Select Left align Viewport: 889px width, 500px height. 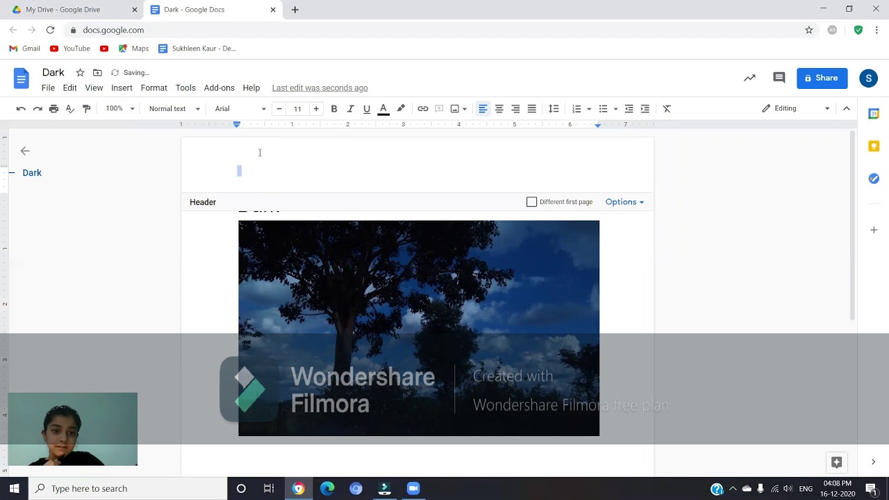[483, 108]
